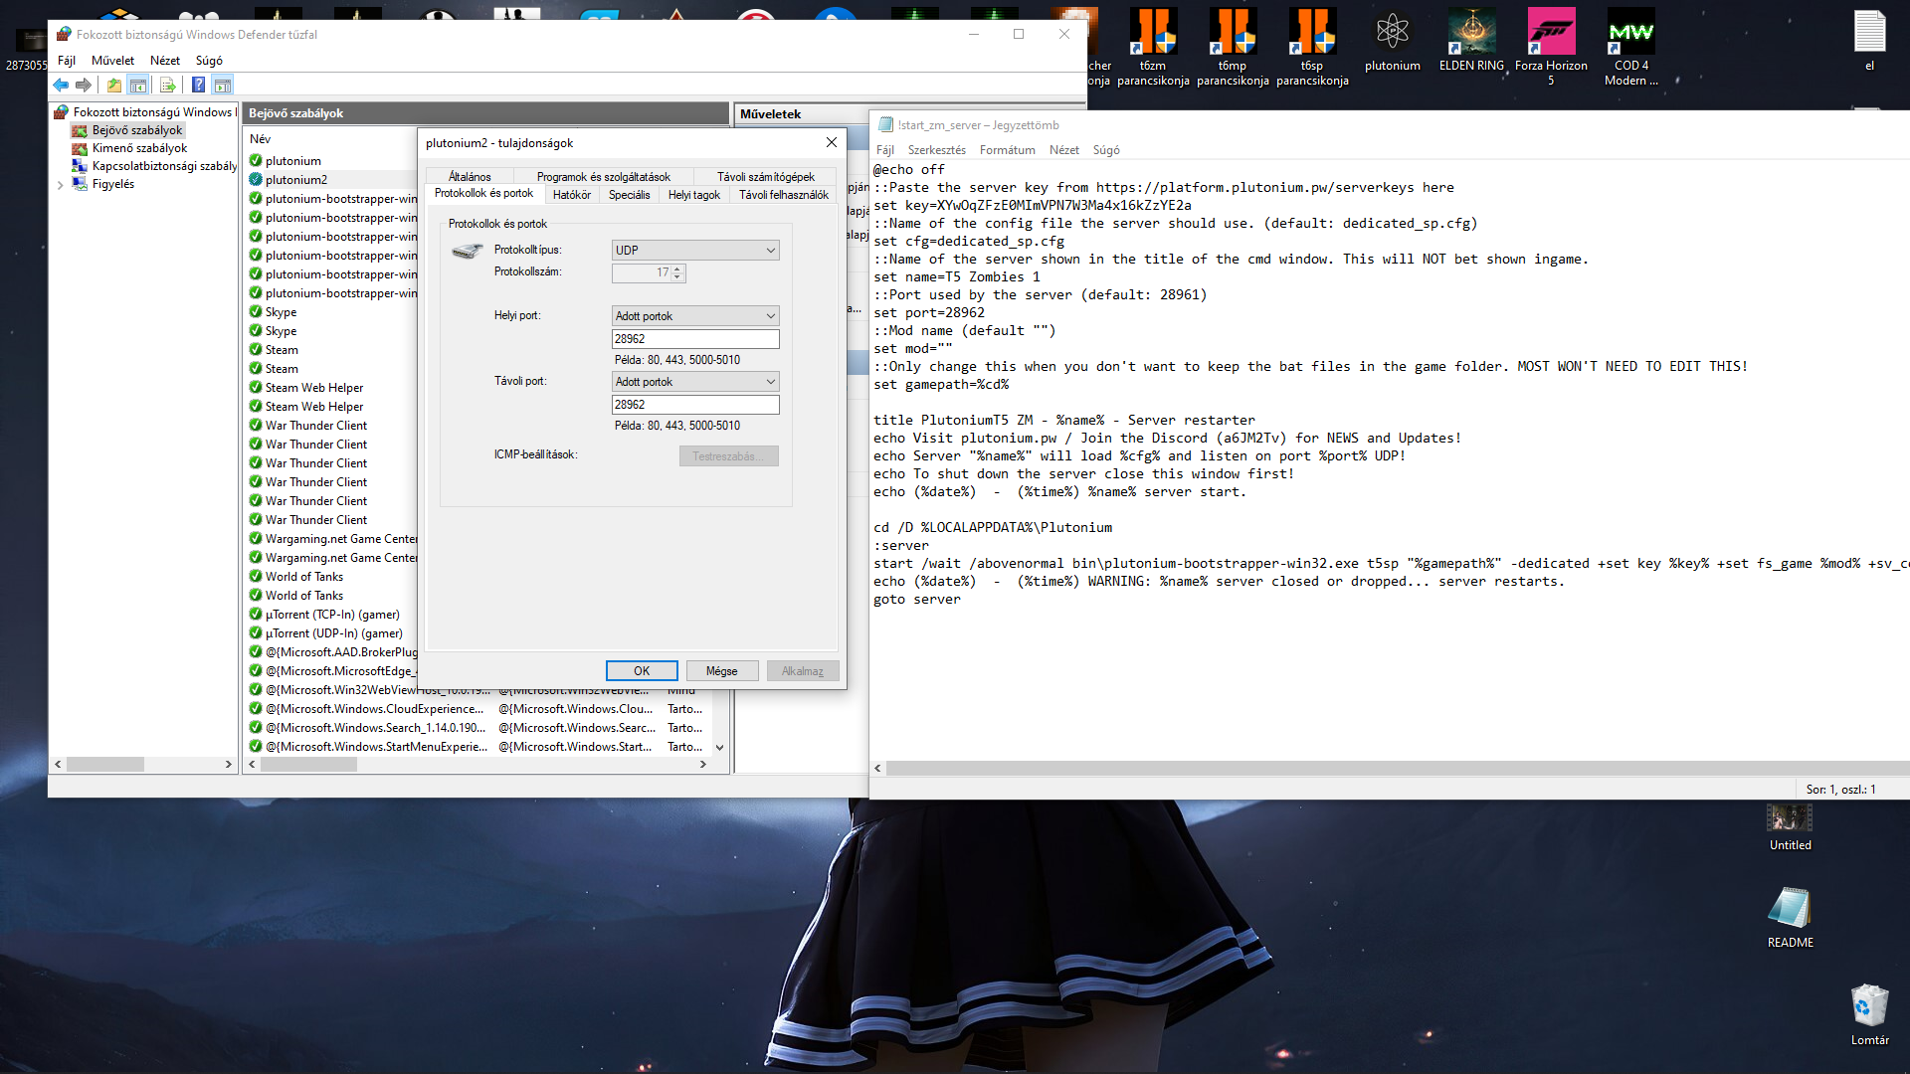Open the Fájl menu in firewall window
Viewport: 1910px width, 1074px height.
coord(67,61)
